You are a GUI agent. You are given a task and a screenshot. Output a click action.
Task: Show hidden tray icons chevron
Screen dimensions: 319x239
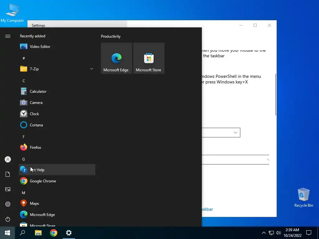pyautogui.click(x=264, y=233)
